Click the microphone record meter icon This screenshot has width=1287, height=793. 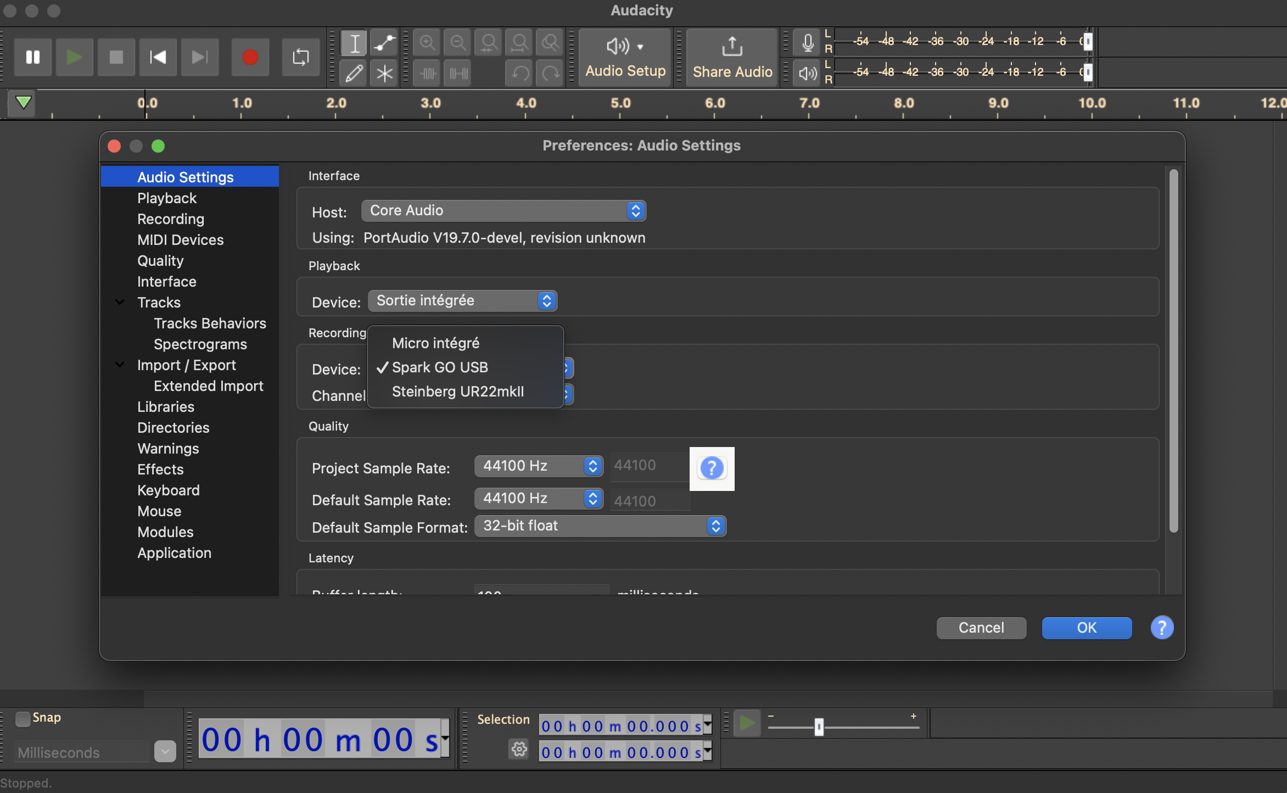(x=807, y=43)
